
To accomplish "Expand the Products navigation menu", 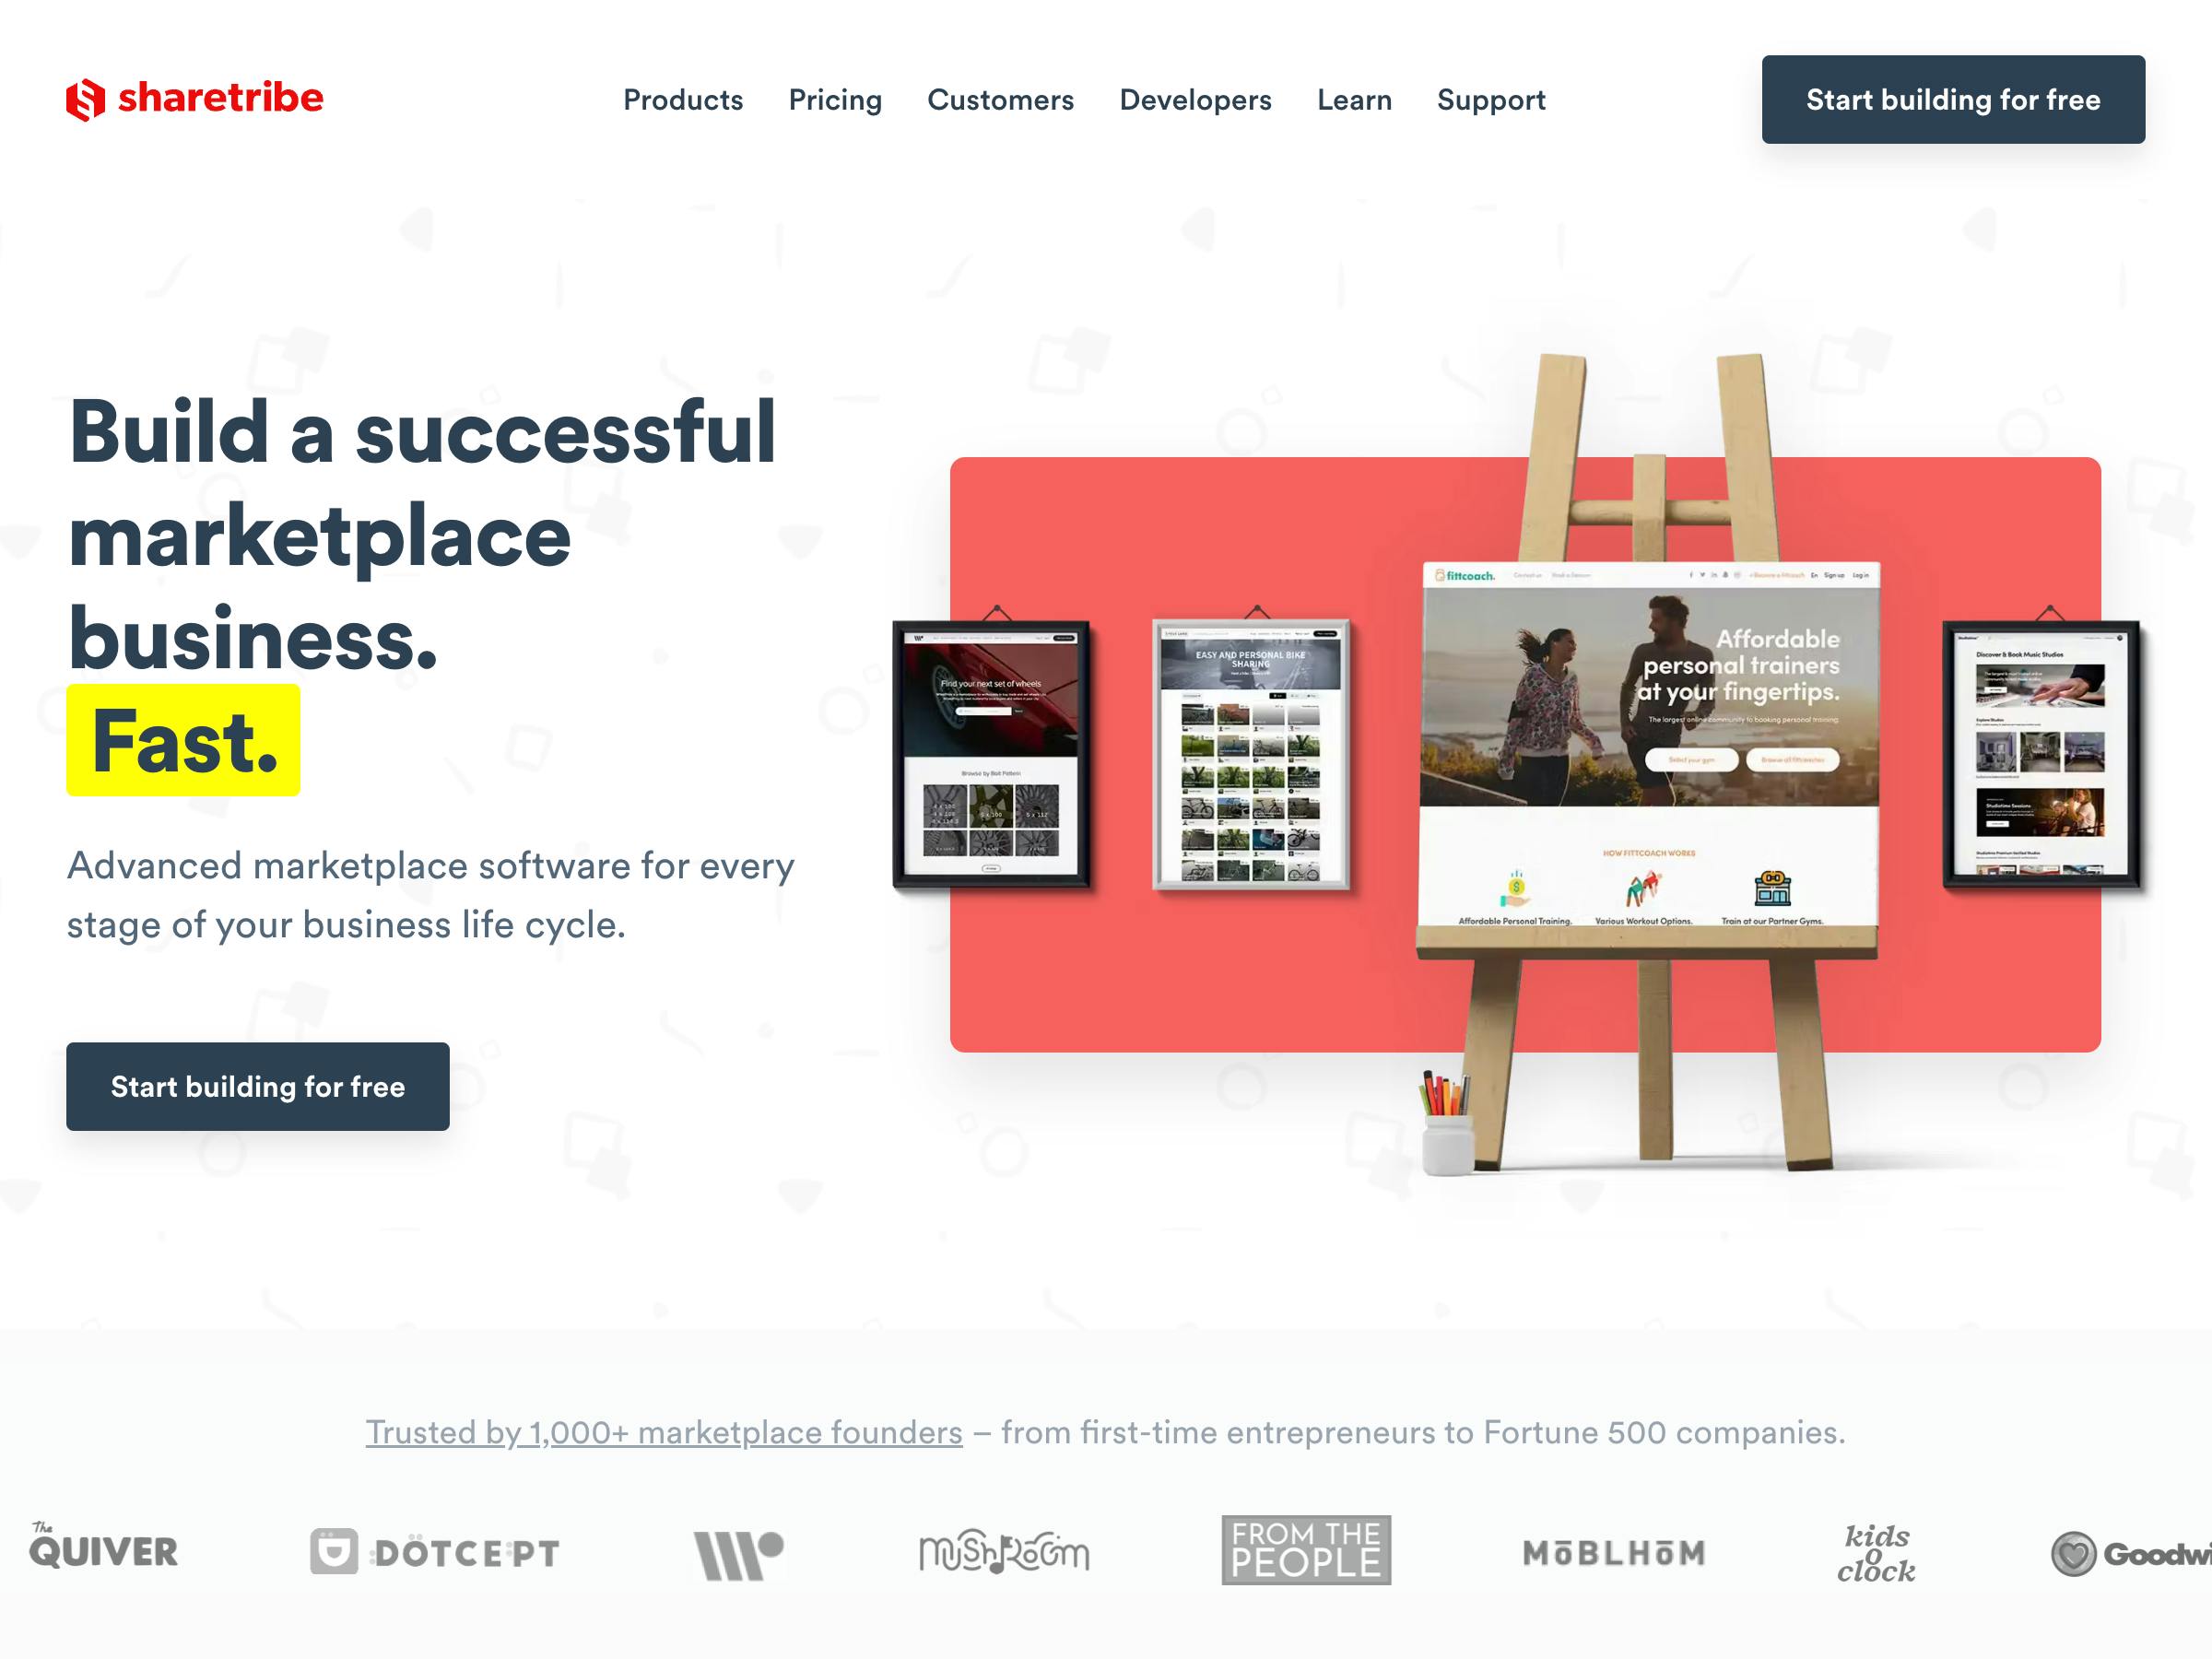I will 683,100.
